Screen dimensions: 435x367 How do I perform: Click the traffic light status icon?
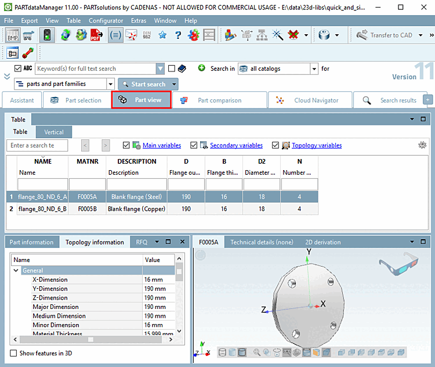[x=48, y=35]
